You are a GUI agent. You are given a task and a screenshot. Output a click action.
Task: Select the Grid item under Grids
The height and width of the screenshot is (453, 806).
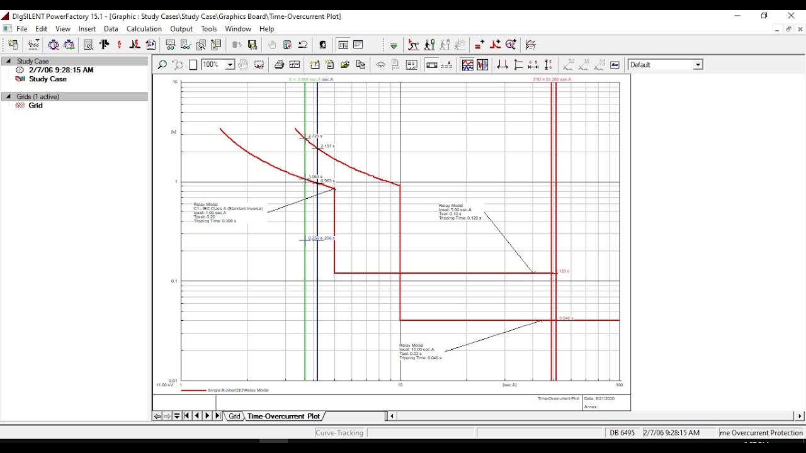click(35, 106)
